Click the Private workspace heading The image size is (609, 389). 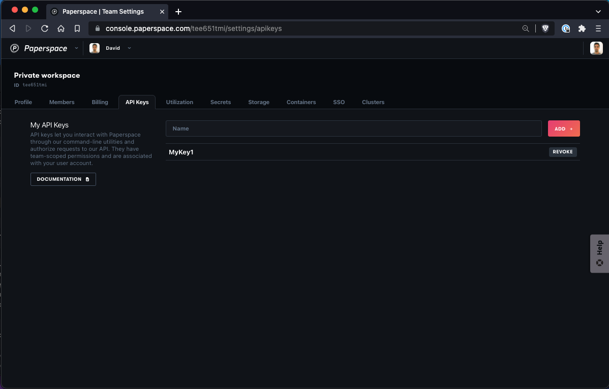tap(47, 75)
